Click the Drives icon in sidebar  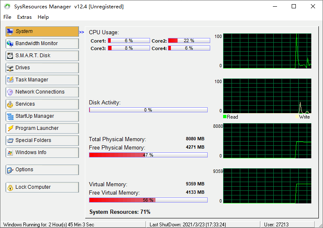pos(10,68)
